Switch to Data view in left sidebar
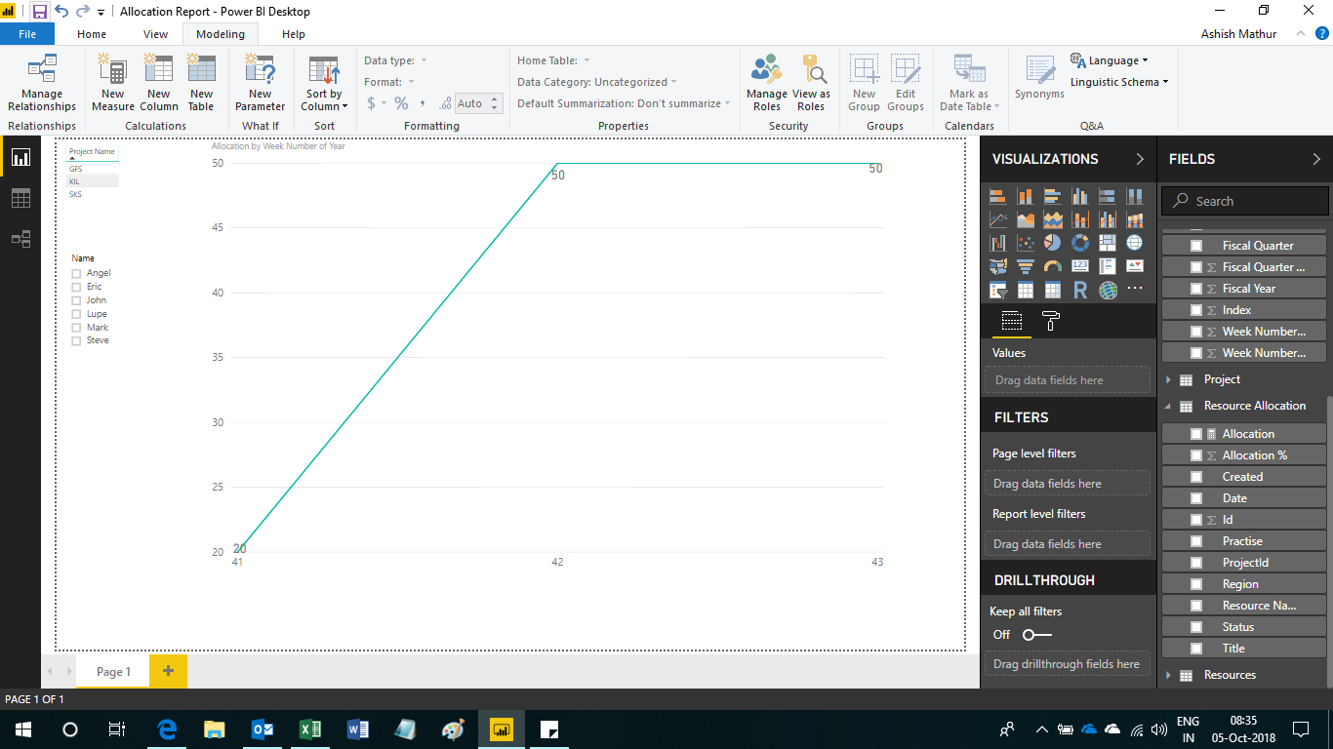1333x749 pixels. (20, 199)
